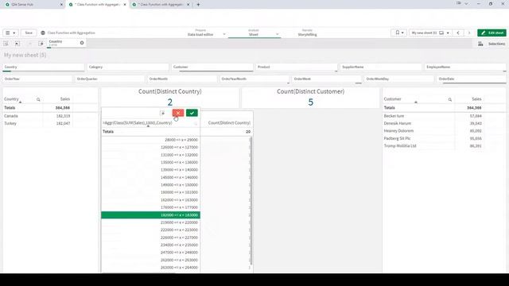Select the 28000 <= x < 29000 row
The height and width of the screenshot is (286, 509).
coord(150,140)
